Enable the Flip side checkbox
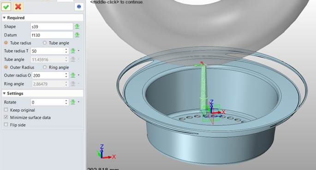 point(6,124)
